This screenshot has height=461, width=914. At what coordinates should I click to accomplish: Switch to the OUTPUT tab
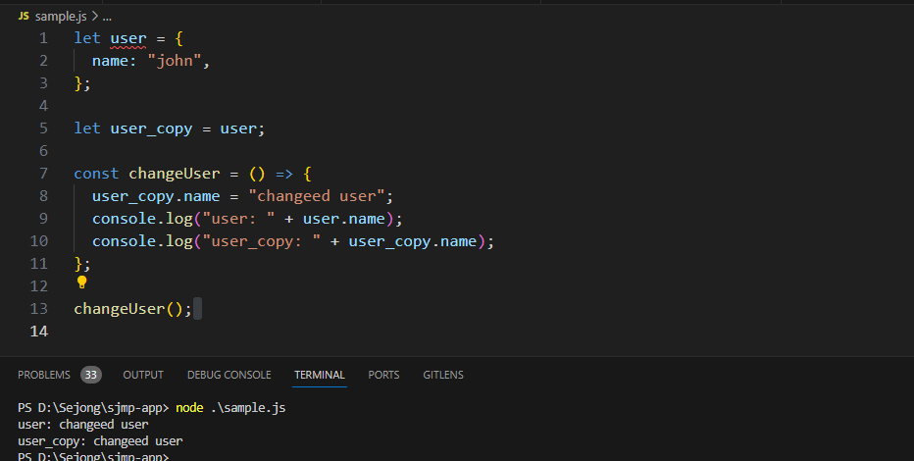(143, 375)
